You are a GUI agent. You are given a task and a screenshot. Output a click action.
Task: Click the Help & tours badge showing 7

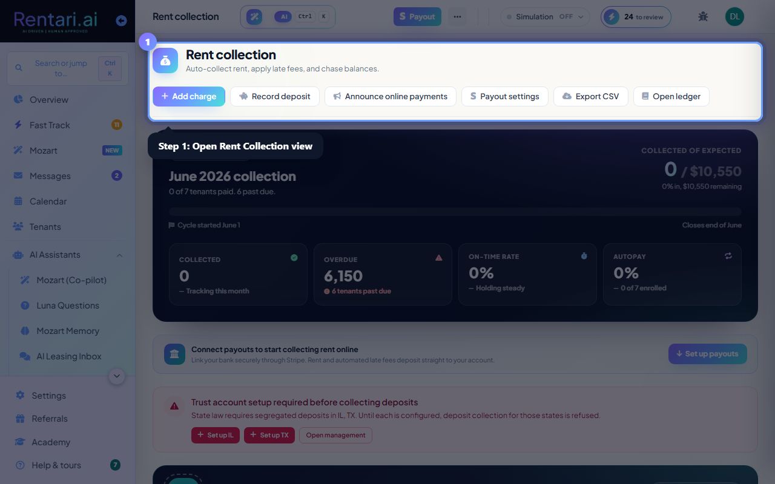[115, 465]
